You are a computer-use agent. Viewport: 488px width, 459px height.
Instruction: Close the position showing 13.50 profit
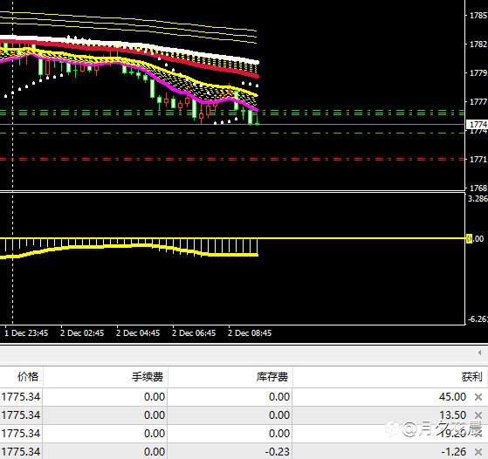478,415
